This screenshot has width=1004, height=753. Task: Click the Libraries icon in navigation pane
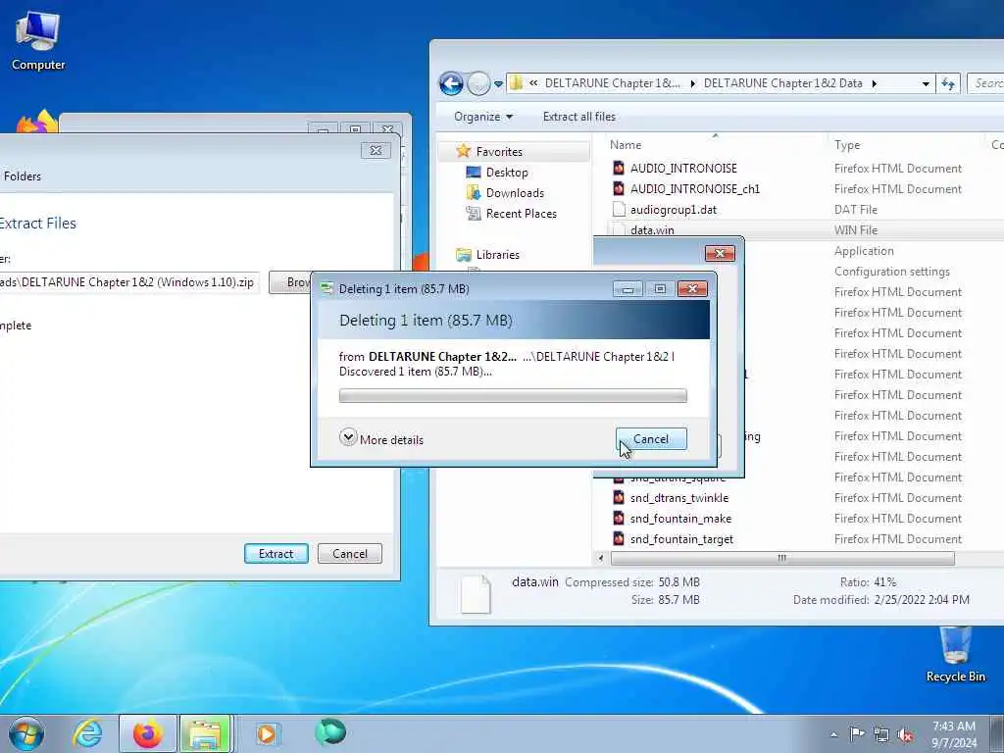pos(464,254)
